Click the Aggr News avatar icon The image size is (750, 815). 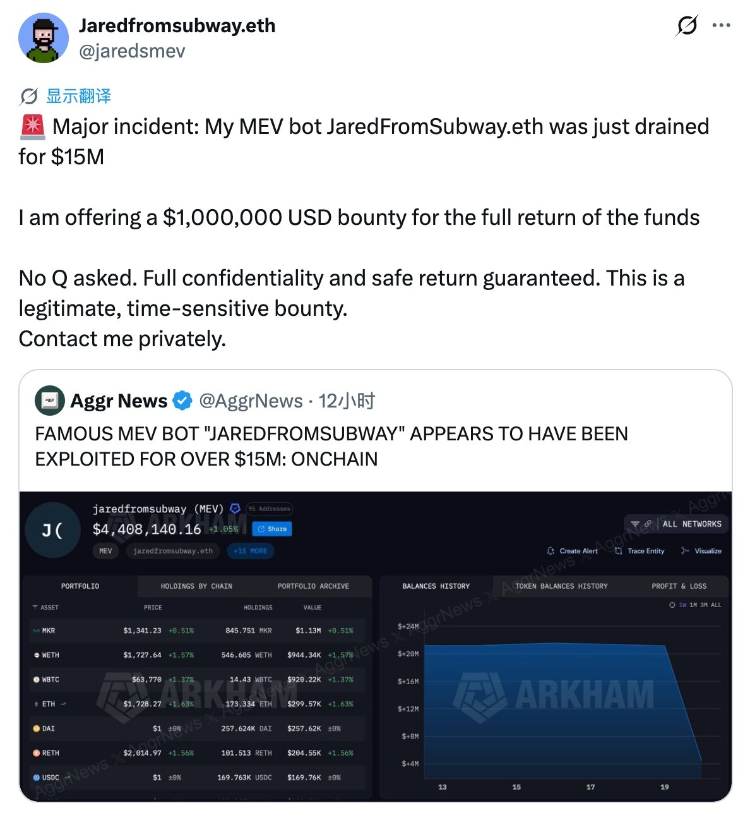coord(50,400)
